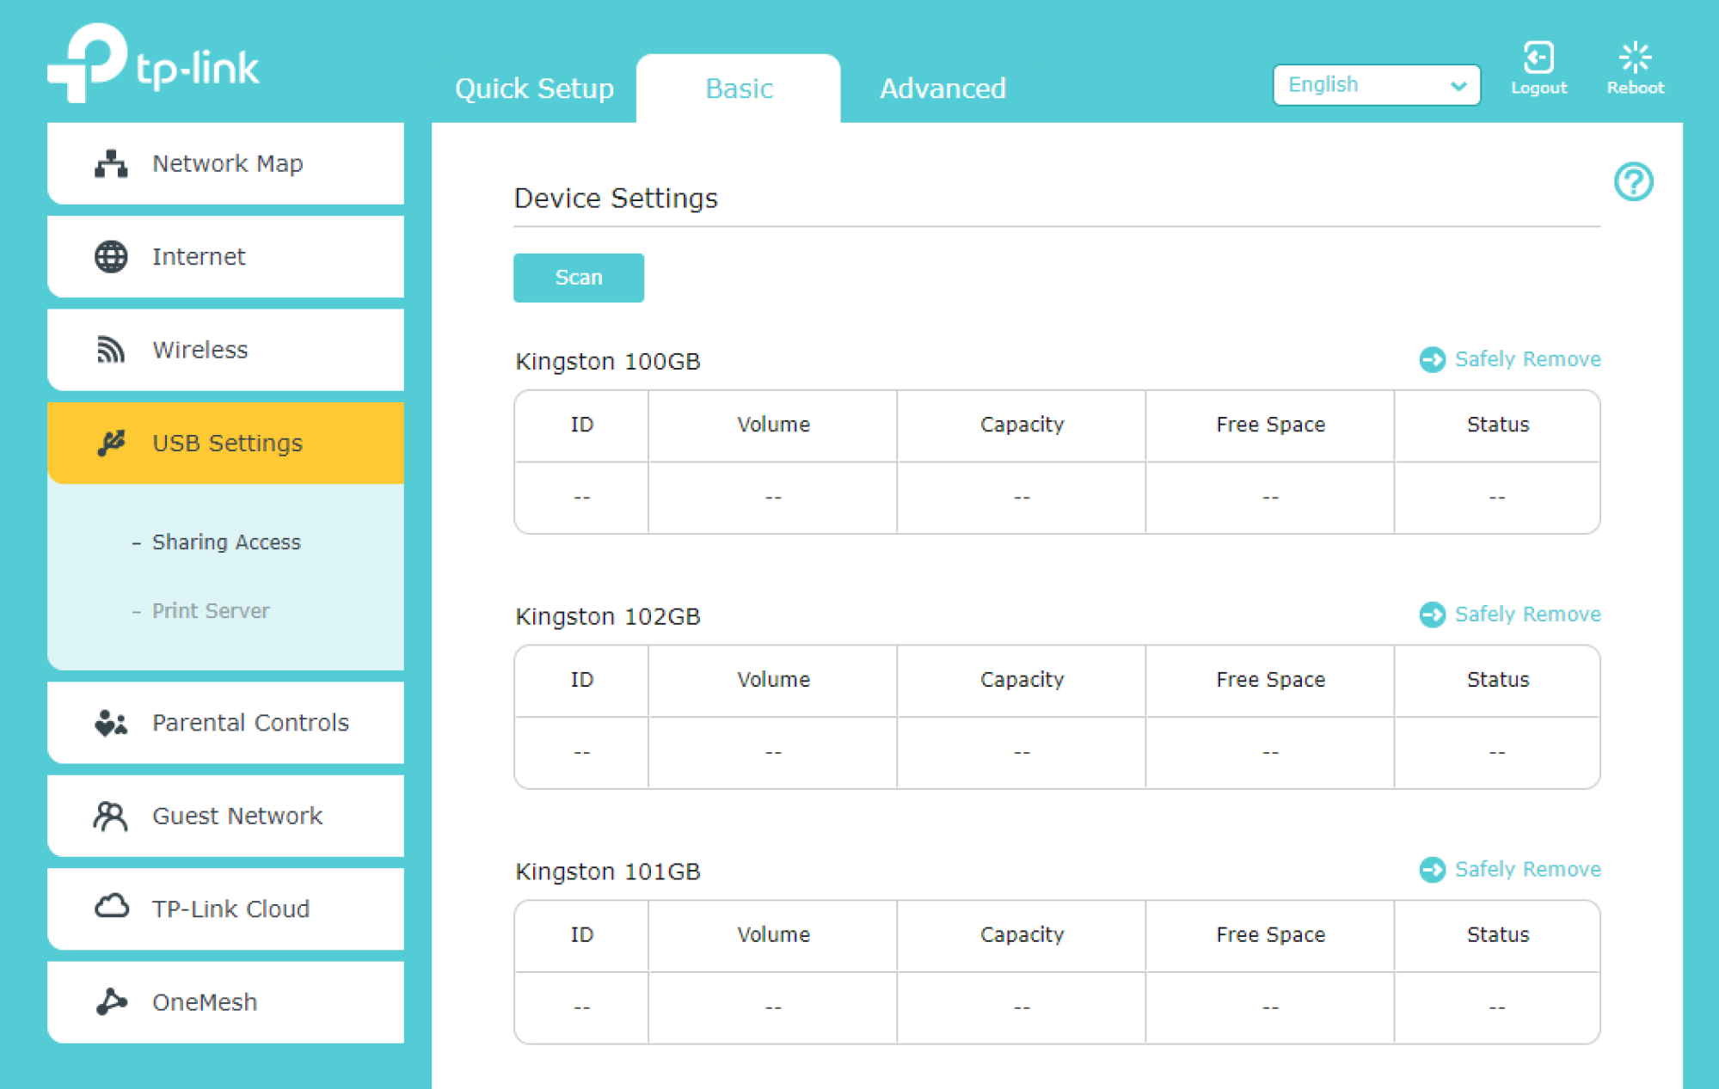Screen dimensions: 1719x1089
Task: Click the Reboot icon
Action: pos(1635,58)
